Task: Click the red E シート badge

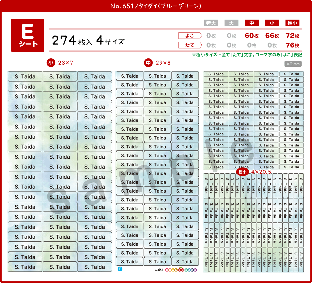Action: coord(28,35)
